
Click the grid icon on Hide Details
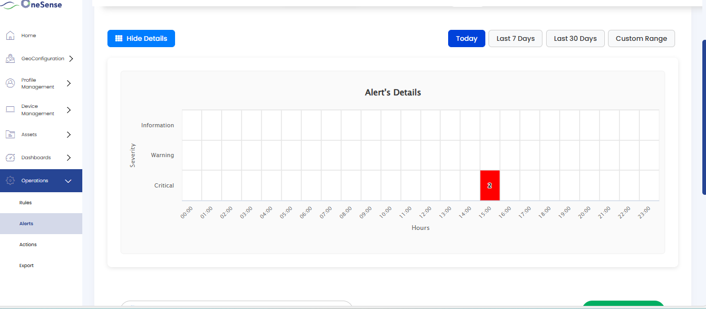(x=119, y=38)
